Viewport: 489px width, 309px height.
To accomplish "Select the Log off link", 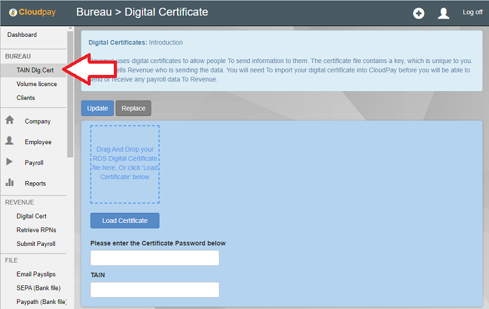I will tap(472, 12).
